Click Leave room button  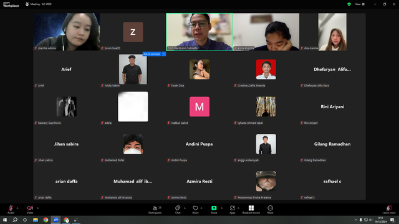point(389,210)
